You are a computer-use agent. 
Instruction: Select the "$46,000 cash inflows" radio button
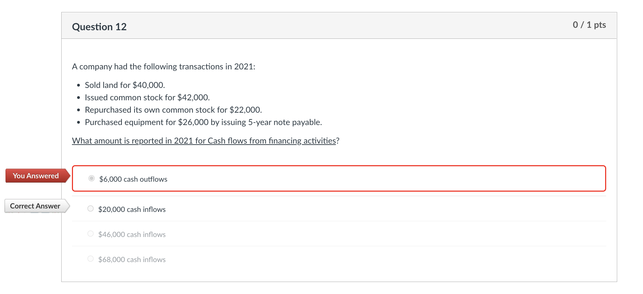click(90, 233)
